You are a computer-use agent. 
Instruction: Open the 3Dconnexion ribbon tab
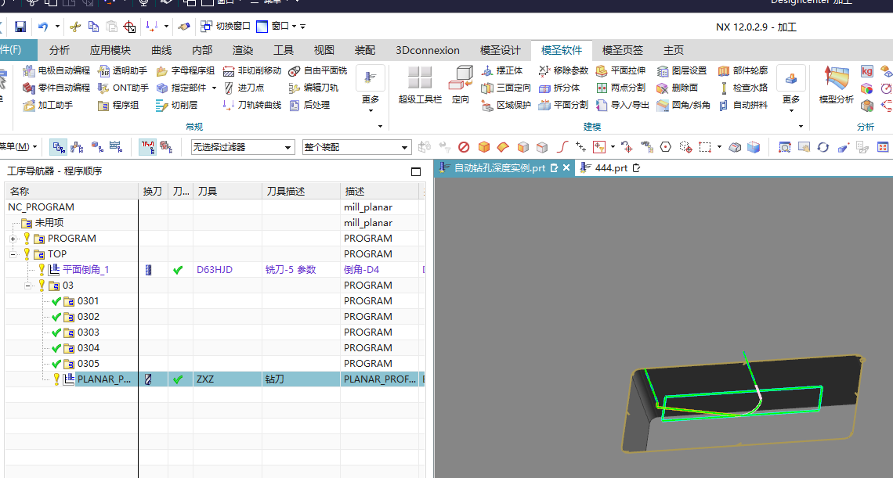tap(428, 50)
